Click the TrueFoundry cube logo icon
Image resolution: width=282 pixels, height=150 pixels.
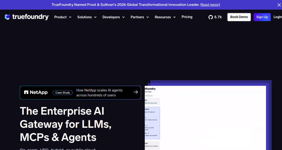[x=8, y=17]
